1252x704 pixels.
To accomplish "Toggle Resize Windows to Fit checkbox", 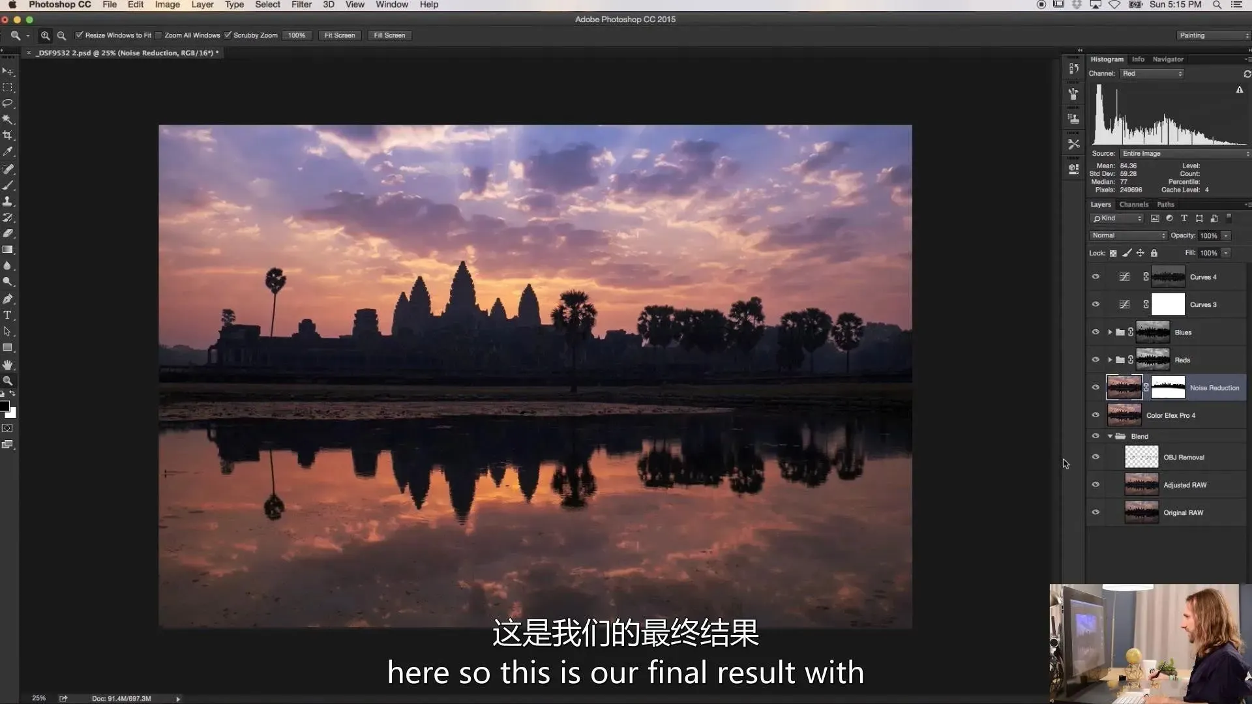I will tap(80, 35).
